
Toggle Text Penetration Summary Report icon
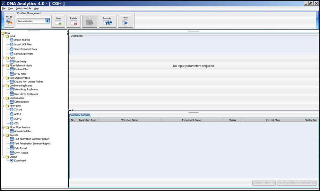(x=12, y=144)
